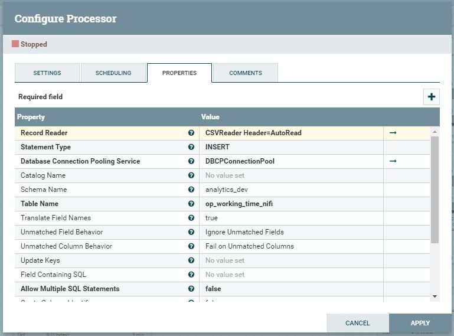Switch to the Scheduling tab
Screen dimensions: 454x336
[x=113, y=73]
